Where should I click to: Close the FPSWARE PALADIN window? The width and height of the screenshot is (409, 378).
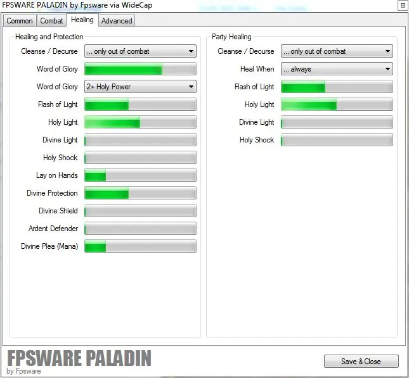pos(402,5)
